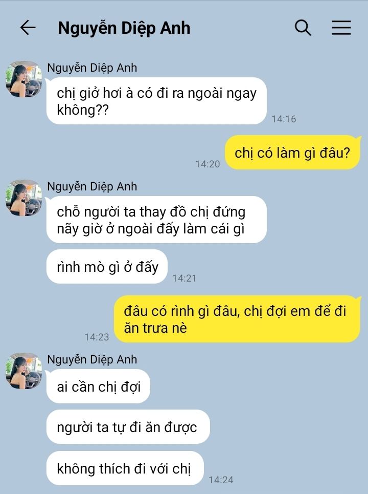Screen dimensions: 368x494
Task: Select message 'rình mò gì ở đấy'
Action: pyautogui.click(x=107, y=267)
